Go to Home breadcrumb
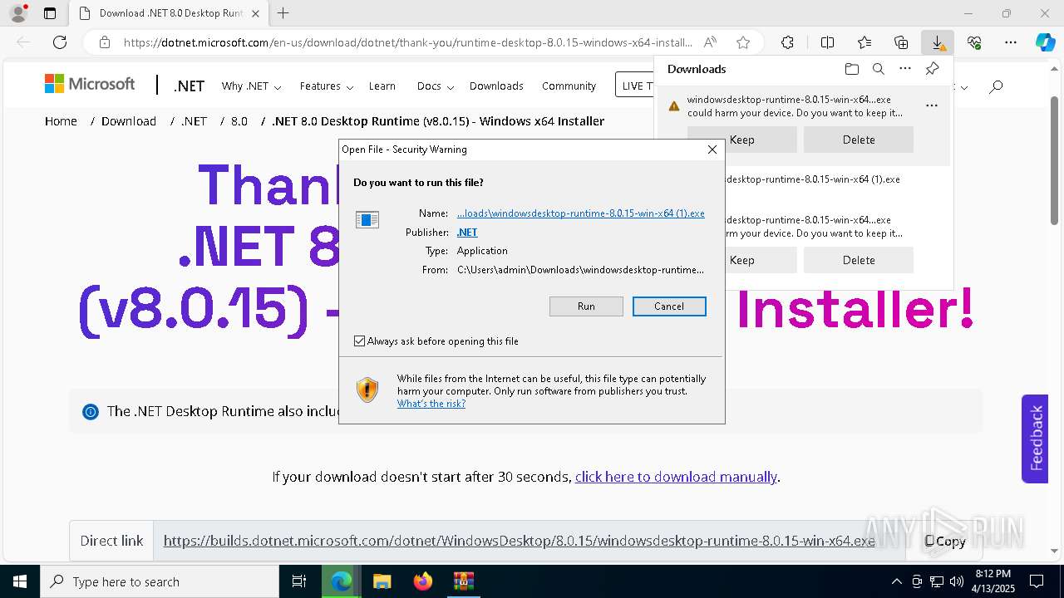This screenshot has height=598, width=1064. coord(61,121)
